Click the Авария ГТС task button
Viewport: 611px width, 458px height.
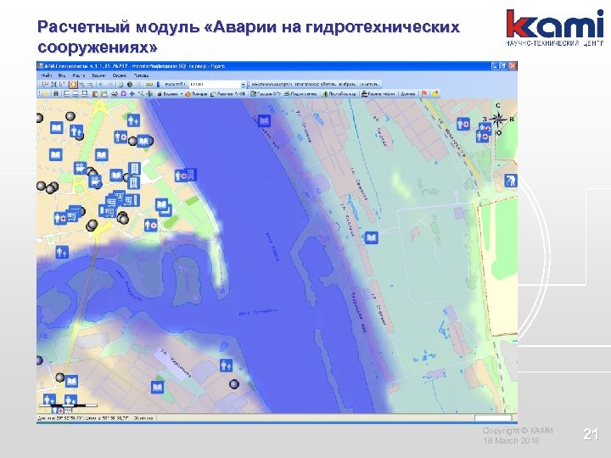pos(266,94)
